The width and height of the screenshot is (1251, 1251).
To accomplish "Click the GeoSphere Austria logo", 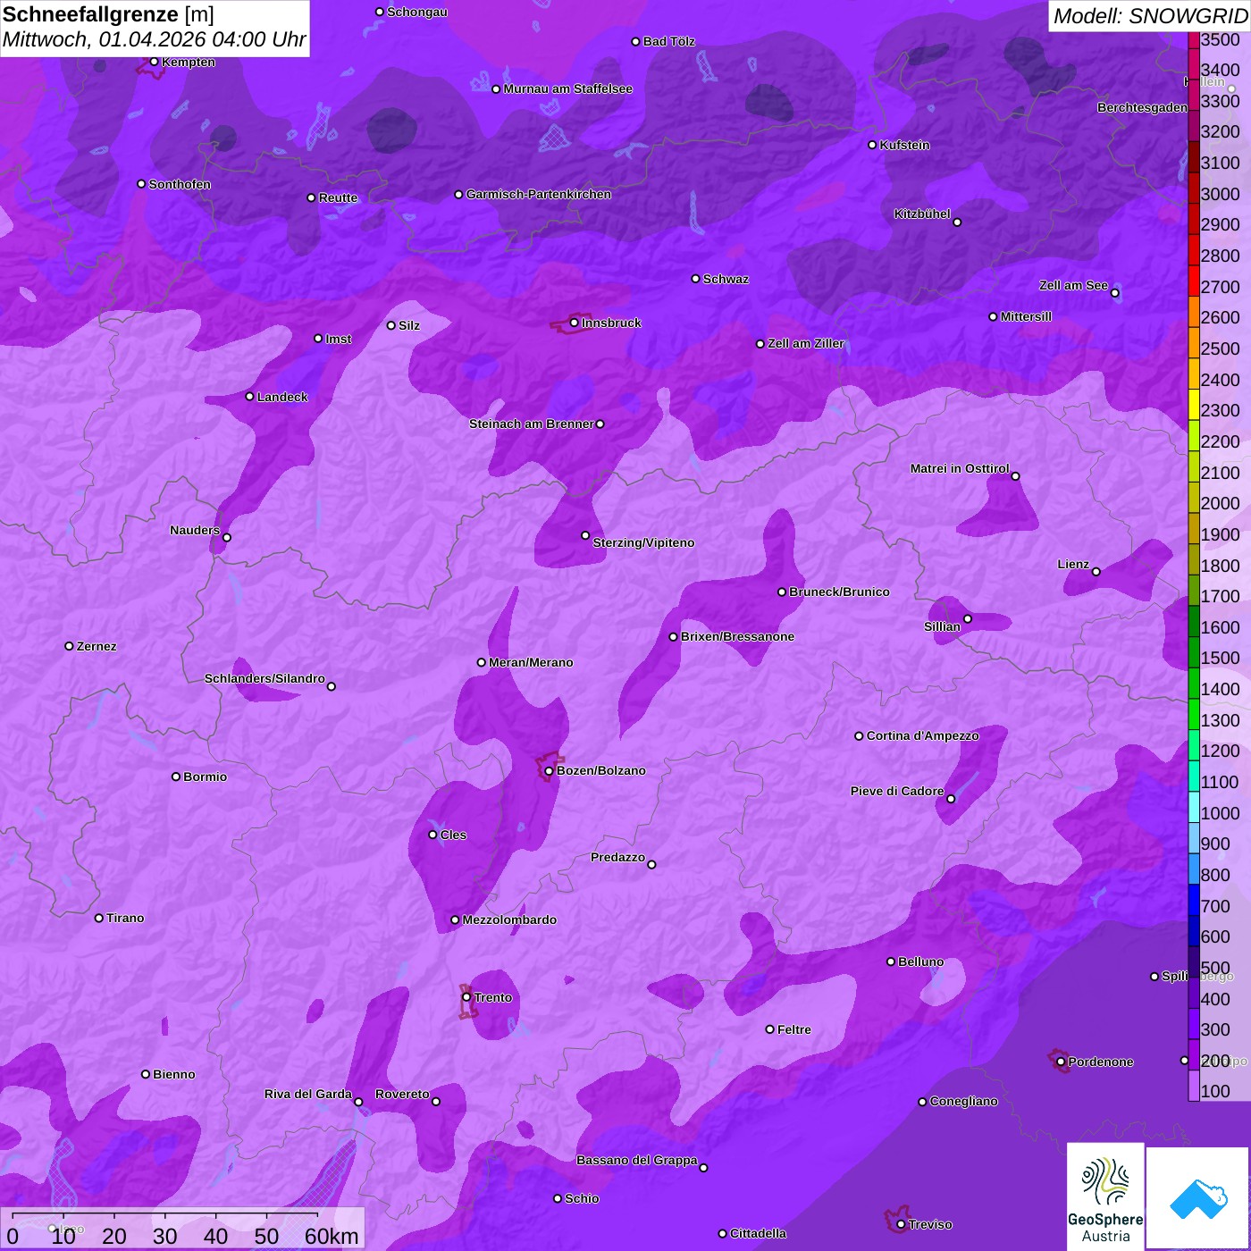I will click(x=1105, y=1196).
